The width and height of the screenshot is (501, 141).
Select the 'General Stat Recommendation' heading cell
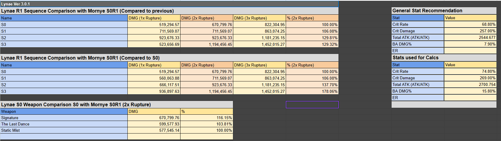444,10
